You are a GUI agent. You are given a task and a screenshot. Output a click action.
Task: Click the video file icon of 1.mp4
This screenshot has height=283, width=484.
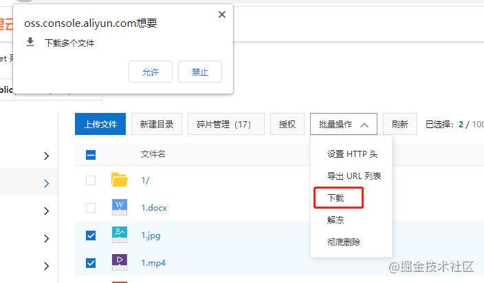(120, 262)
